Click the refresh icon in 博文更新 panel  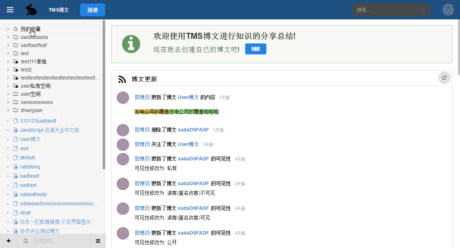tap(444, 78)
